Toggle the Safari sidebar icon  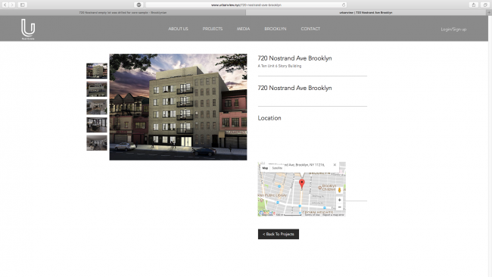click(23, 5)
